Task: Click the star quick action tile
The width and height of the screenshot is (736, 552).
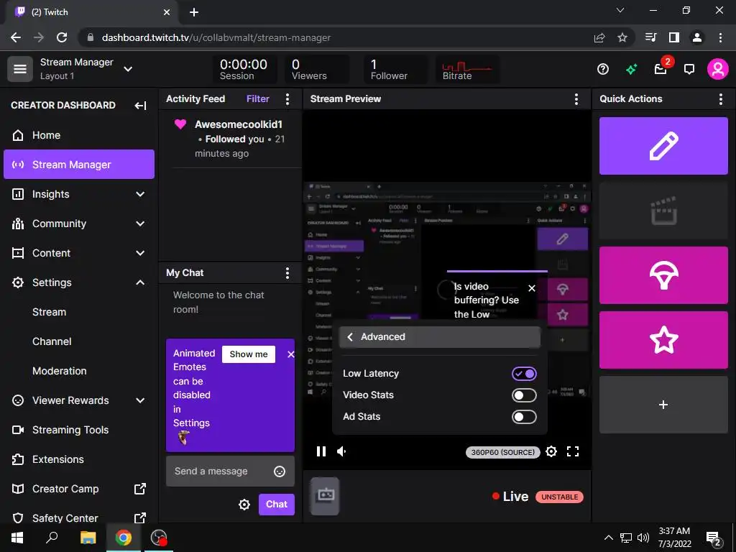Action: pos(663,340)
